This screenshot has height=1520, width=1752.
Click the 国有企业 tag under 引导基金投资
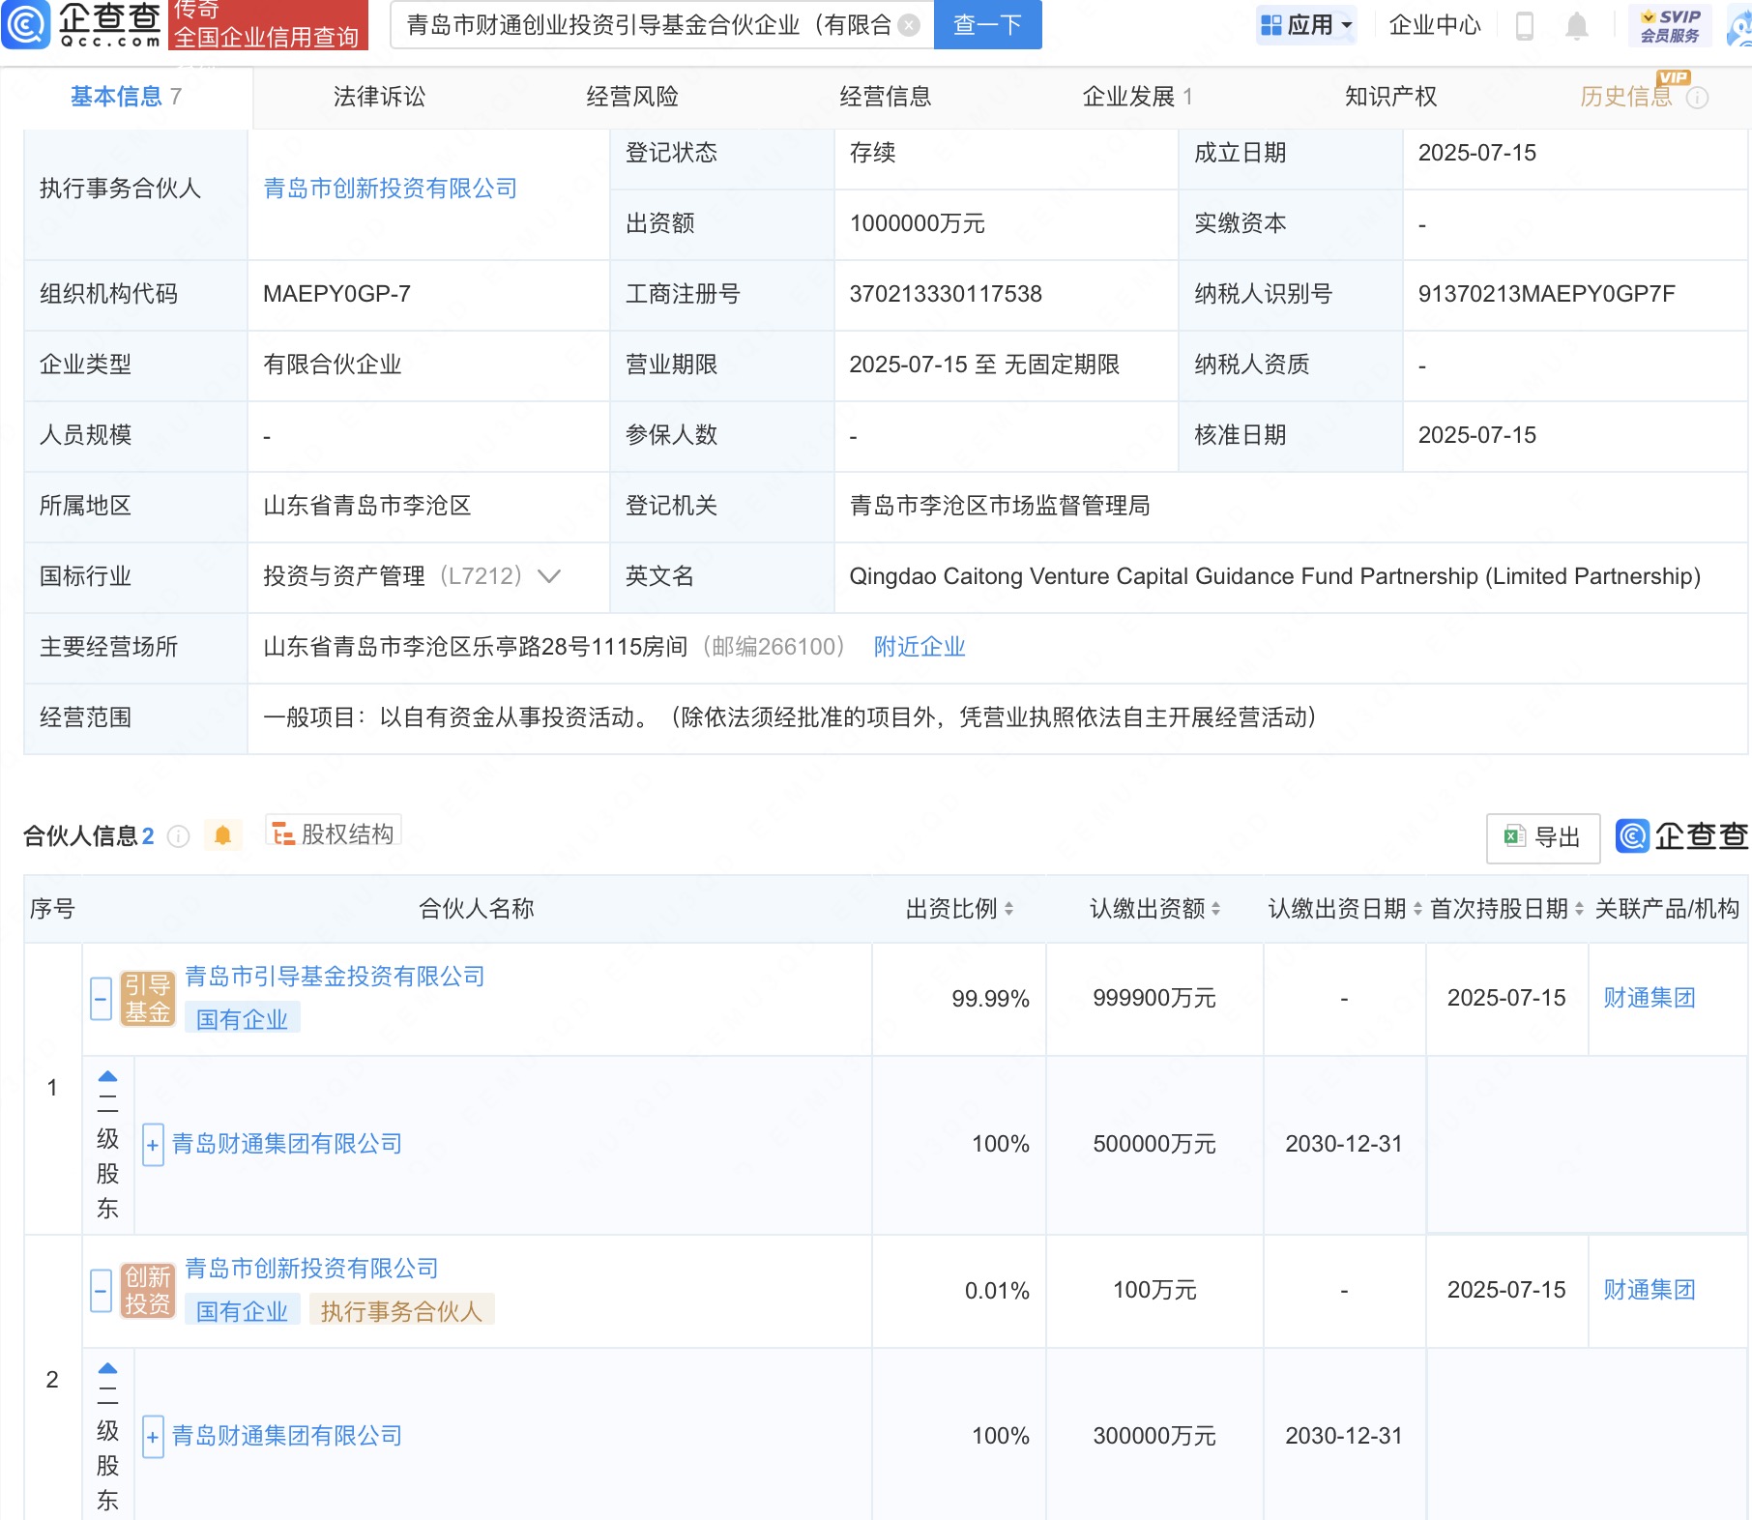(242, 1019)
